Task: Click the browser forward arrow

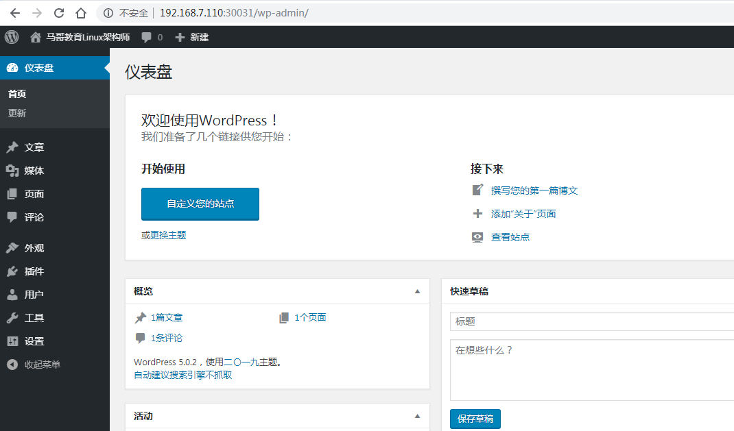Action: click(x=37, y=13)
